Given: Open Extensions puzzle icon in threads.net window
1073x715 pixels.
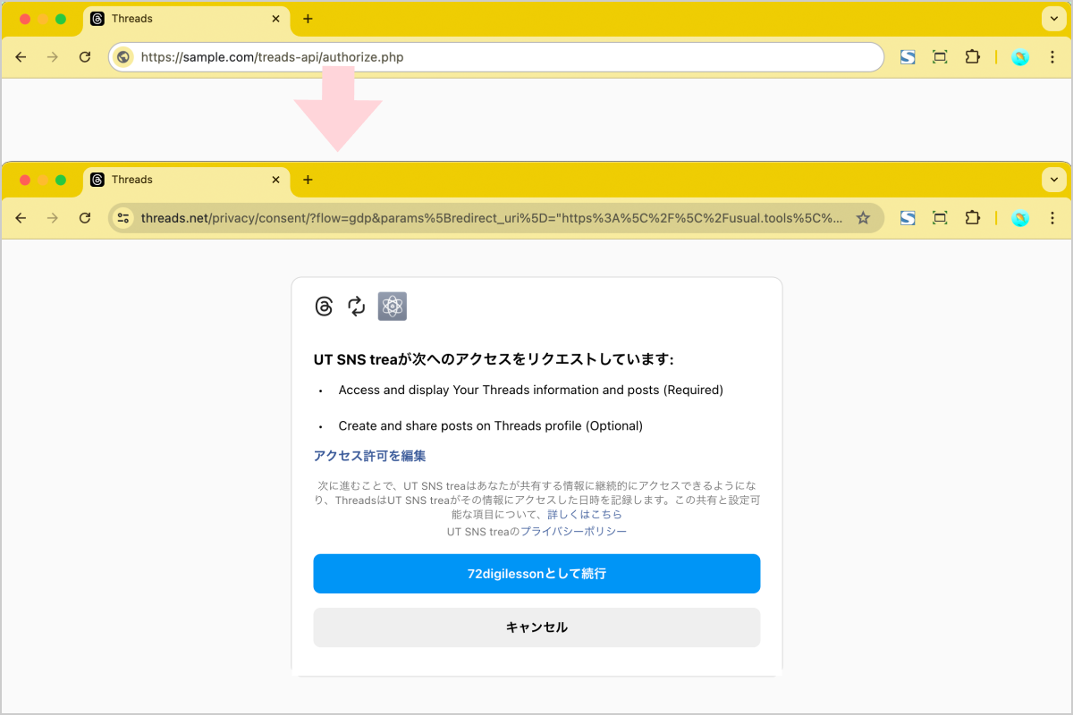Looking at the screenshot, I should [x=972, y=218].
